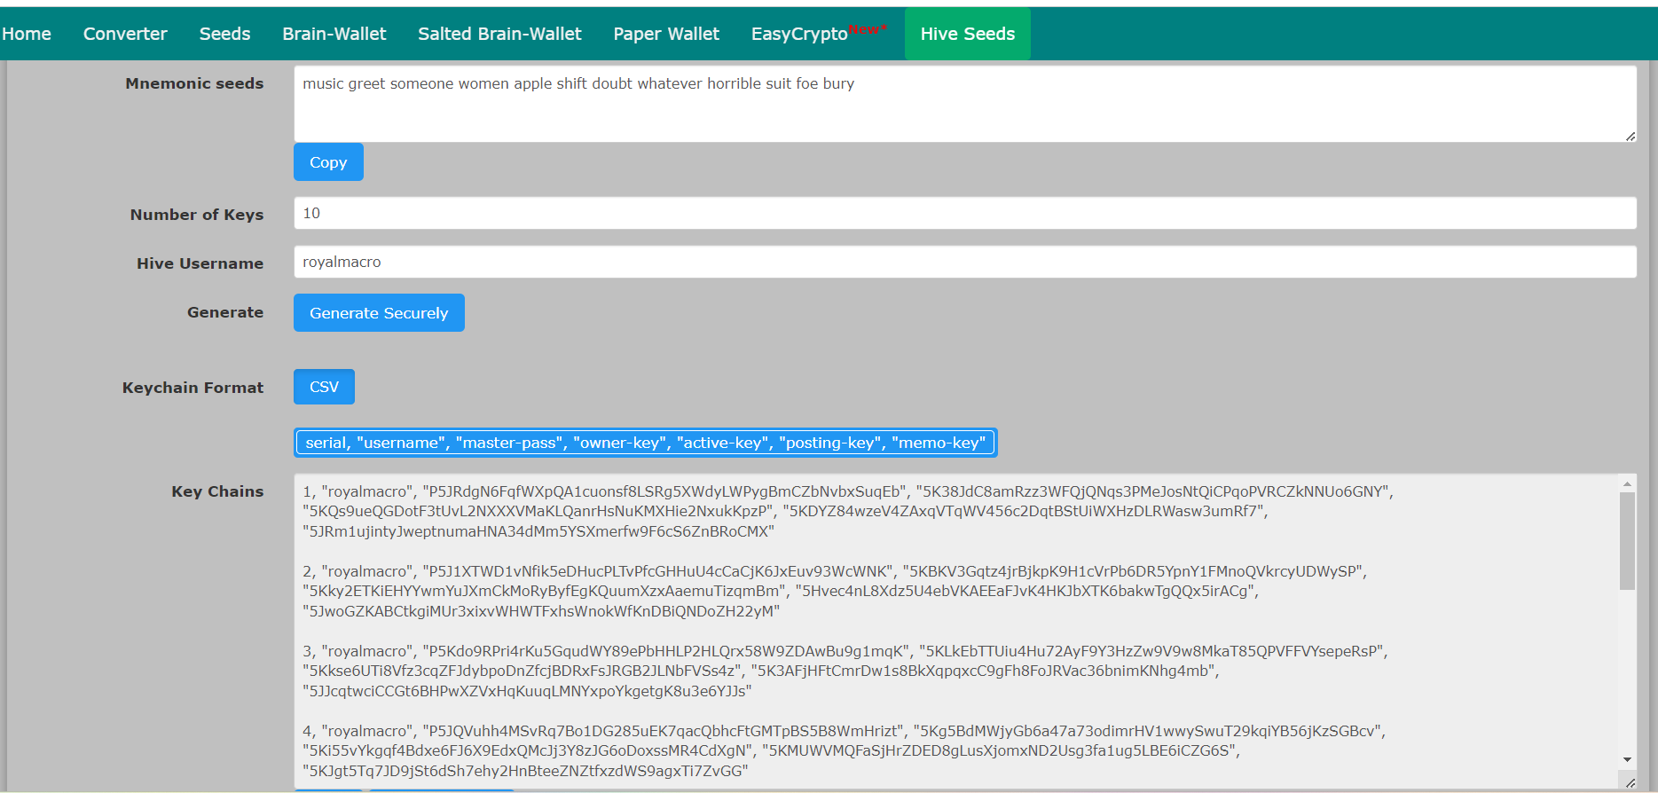Image resolution: width=1658 pixels, height=793 pixels.
Task: Click the Generate Securely button
Action: 379,313
